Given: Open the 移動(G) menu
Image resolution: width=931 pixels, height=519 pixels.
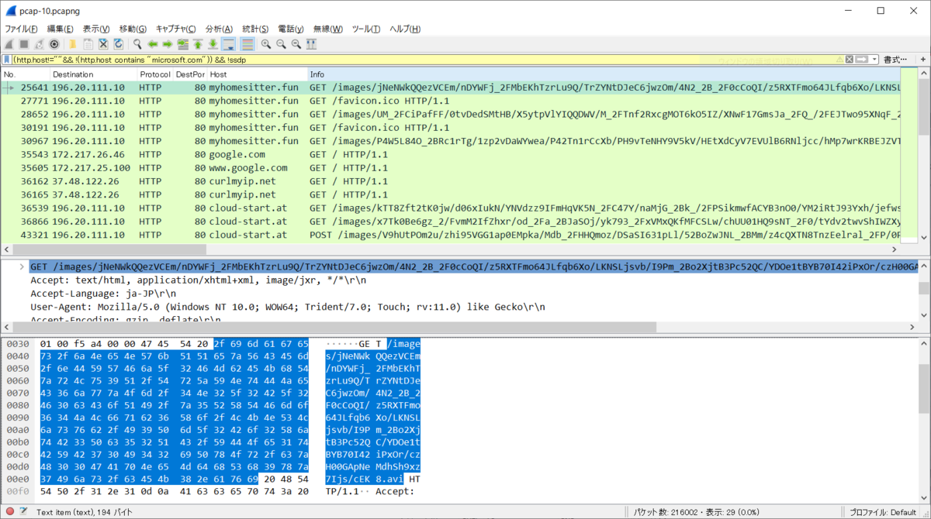Looking at the screenshot, I should point(133,29).
